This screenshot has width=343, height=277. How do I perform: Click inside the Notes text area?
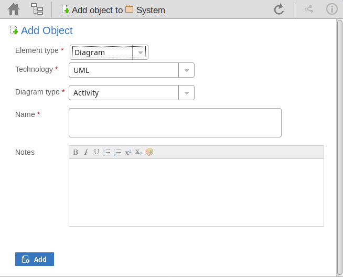[x=196, y=192]
